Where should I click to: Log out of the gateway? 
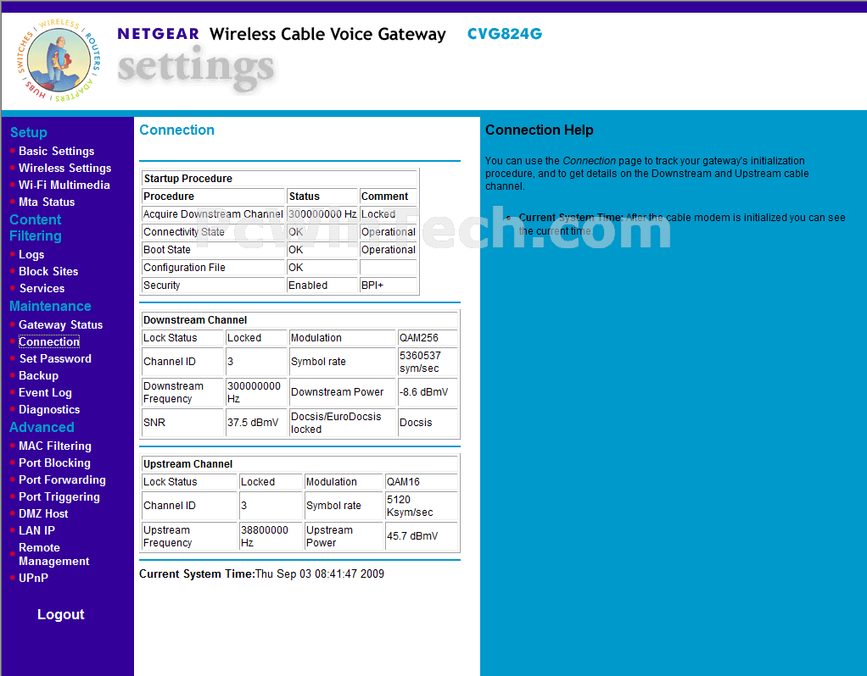click(x=61, y=615)
